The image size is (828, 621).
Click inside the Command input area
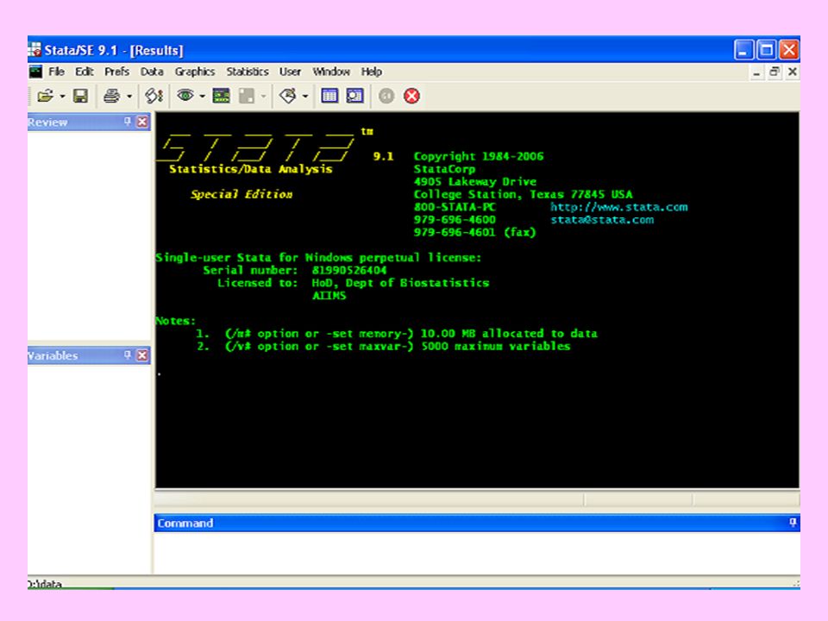476,552
